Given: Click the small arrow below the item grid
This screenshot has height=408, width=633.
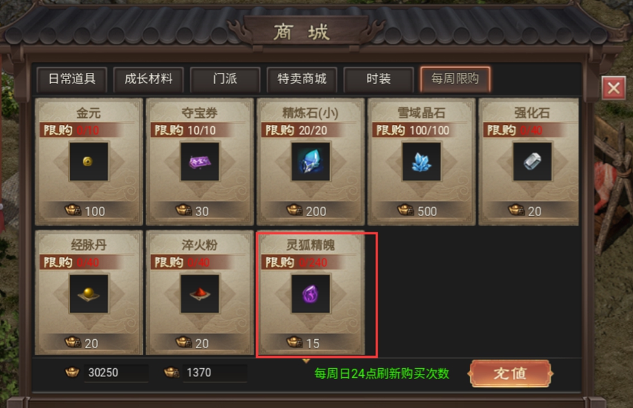Looking at the screenshot, I should pyautogui.click(x=306, y=361).
